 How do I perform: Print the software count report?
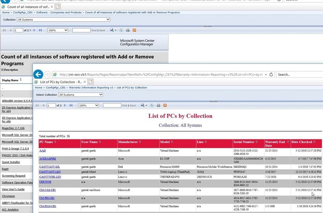click(128, 30)
